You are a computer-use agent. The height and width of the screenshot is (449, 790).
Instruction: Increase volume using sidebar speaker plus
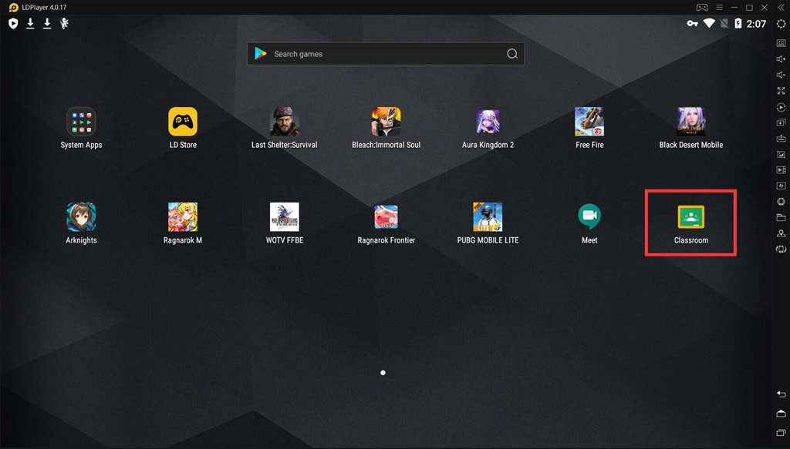click(781, 59)
